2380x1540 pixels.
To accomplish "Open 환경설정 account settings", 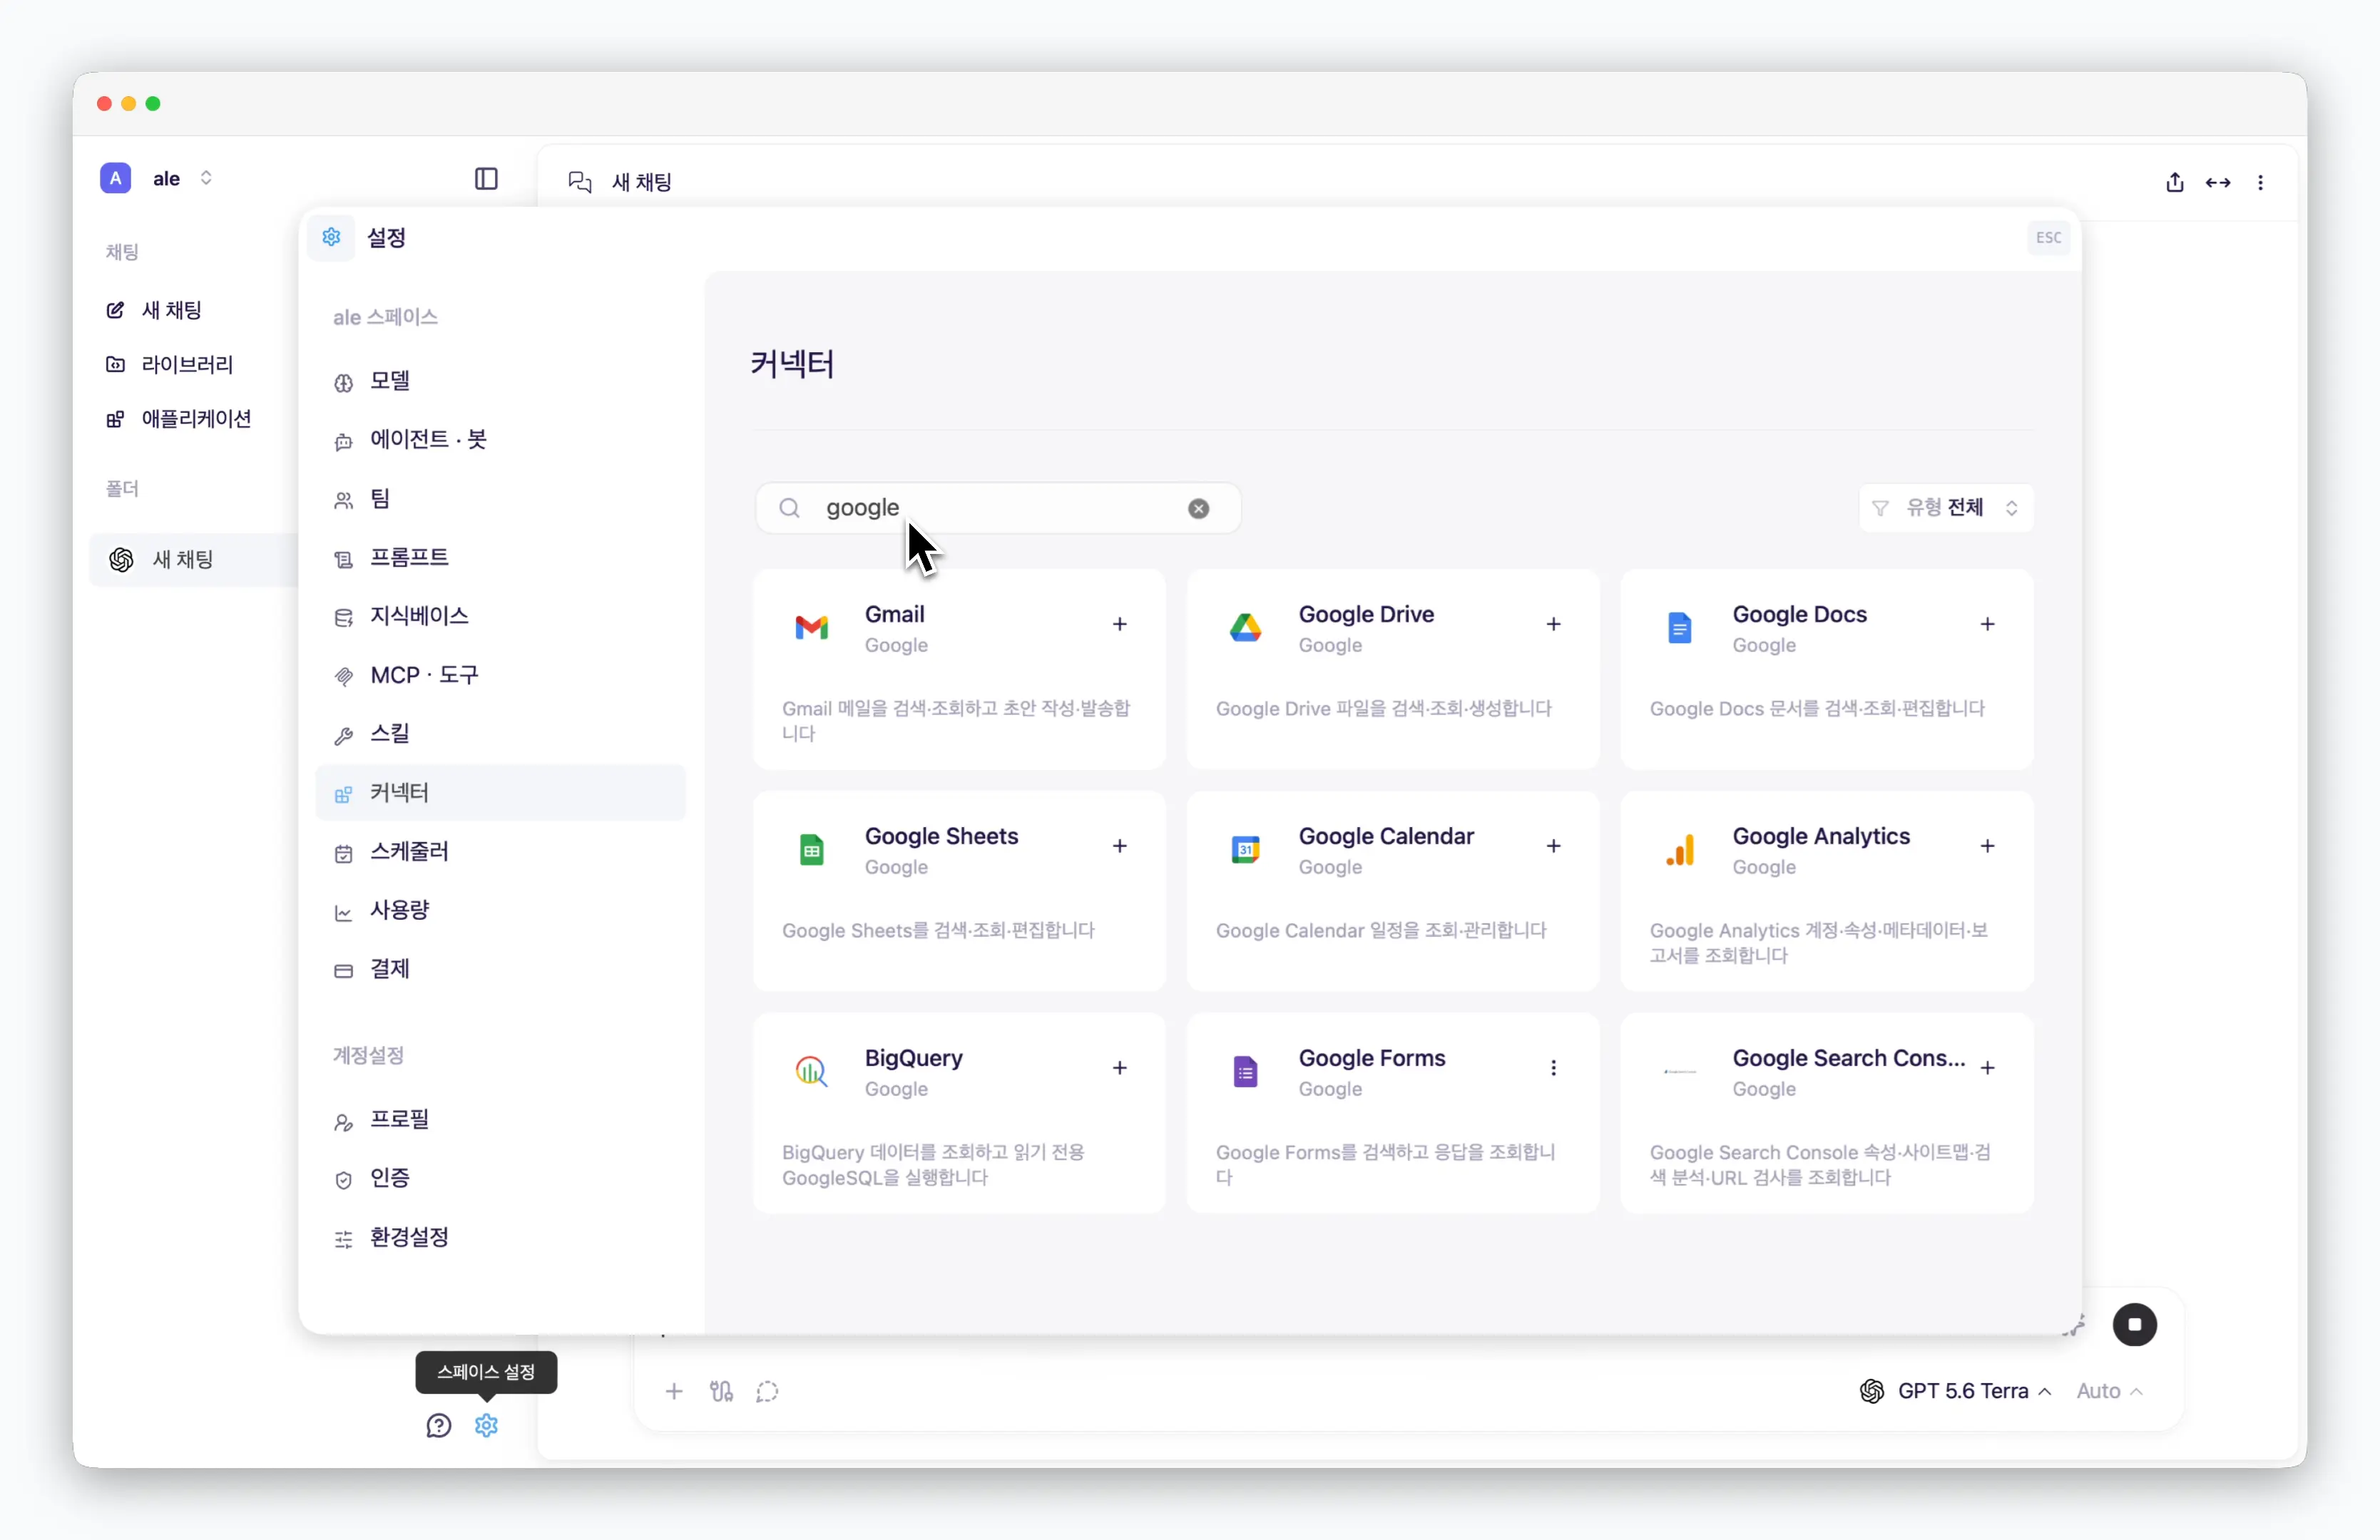I will pyautogui.click(x=500, y=1237).
